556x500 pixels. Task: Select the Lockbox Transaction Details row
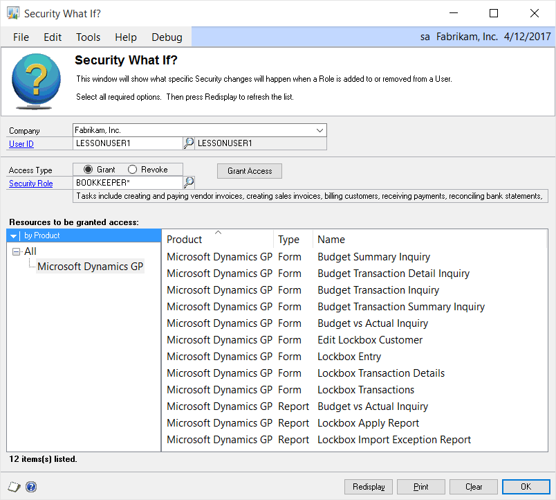(355, 373)
